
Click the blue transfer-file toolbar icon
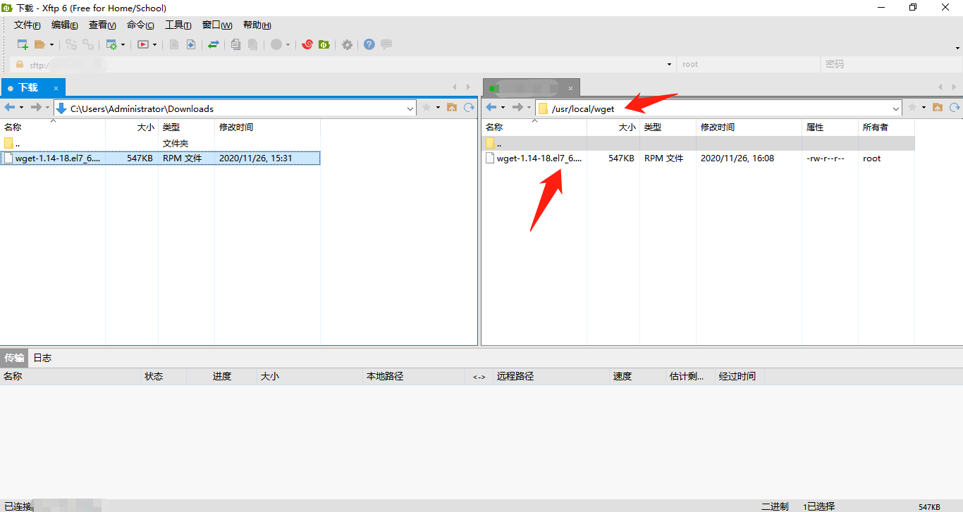click(x=191, y=44)
